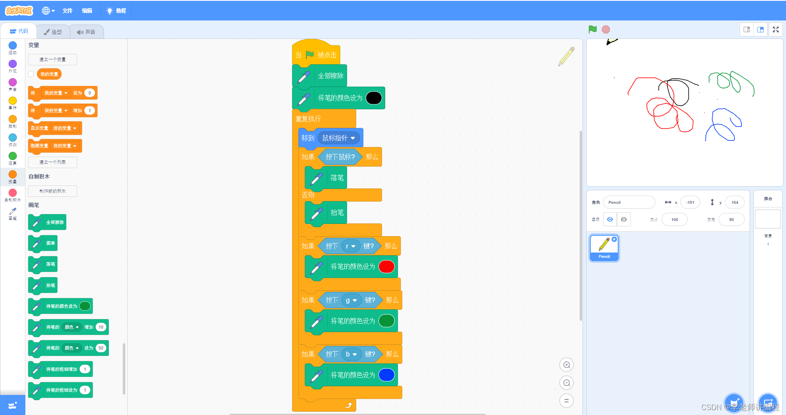This screenshot has height=415, width=786.
Task: Click the choose a sprite button
Action: pyautogui.click(x=734, y=403)
